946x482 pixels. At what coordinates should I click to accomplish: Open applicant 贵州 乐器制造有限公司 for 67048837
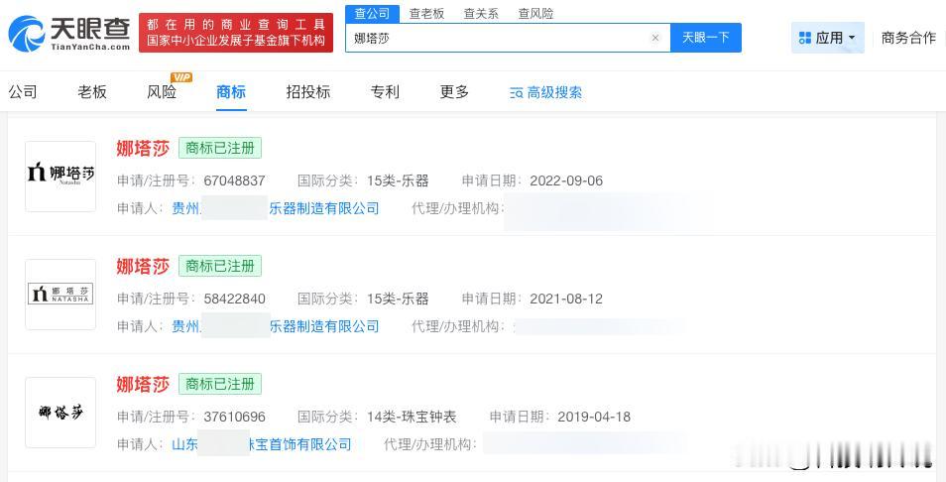(x=276, y=208)
